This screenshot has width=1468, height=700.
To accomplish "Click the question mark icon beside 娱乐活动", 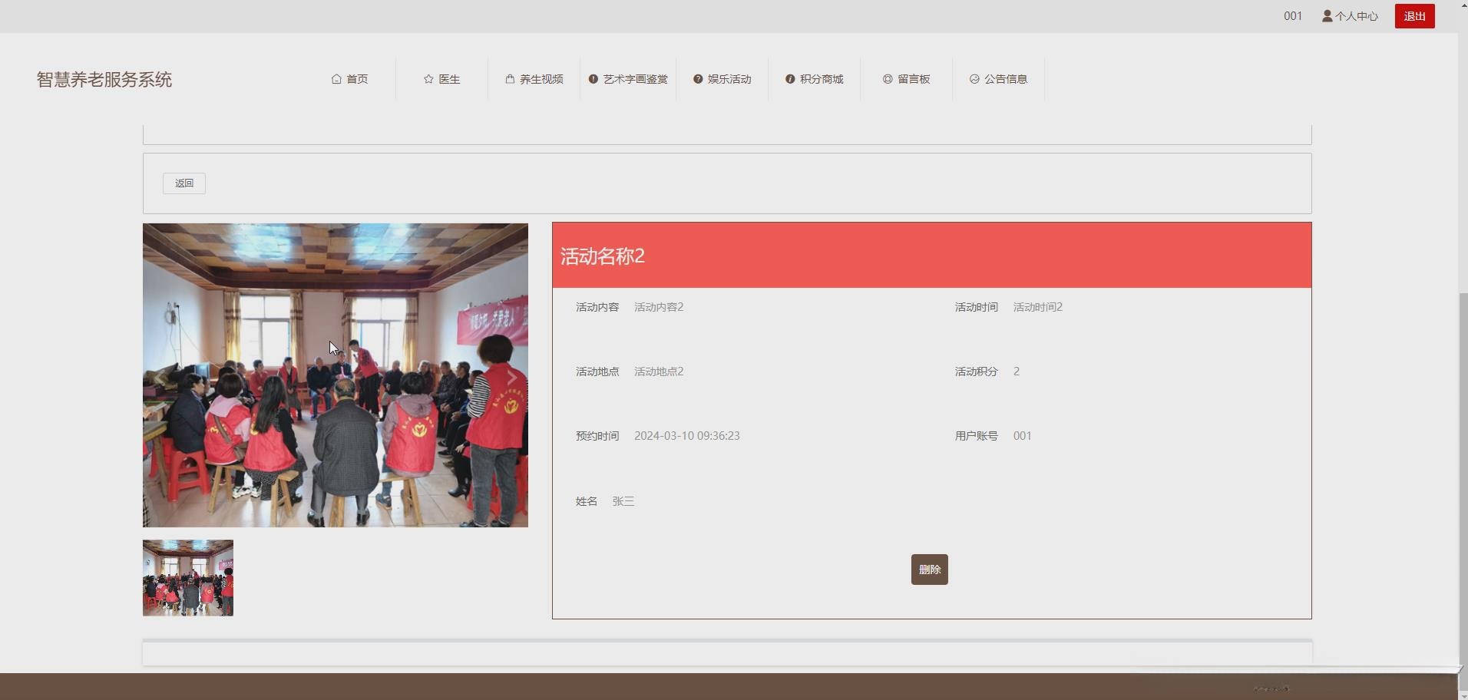I will [698, 79].
